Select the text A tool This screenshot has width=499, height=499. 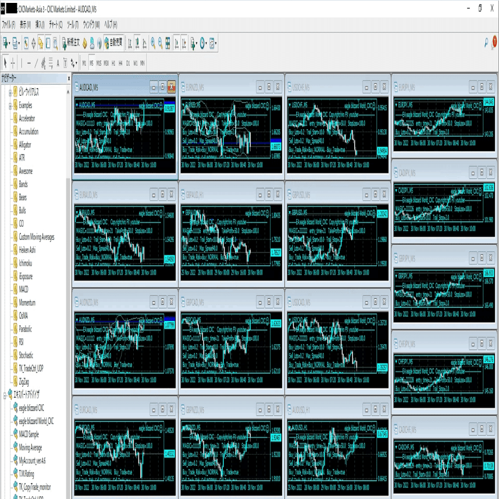pos(58,63)
